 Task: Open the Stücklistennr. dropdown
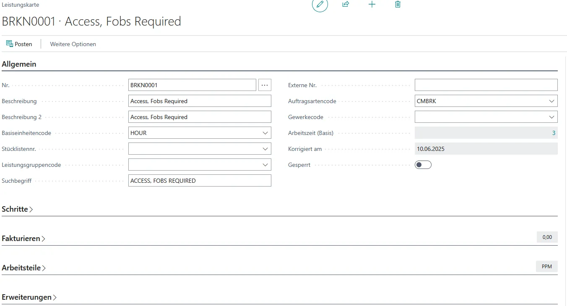coord(265,149)
